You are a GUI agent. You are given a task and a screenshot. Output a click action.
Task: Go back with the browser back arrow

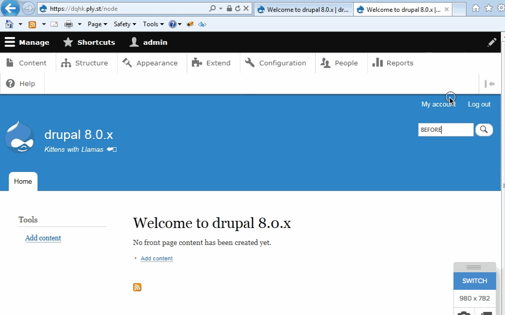point(10,8)
